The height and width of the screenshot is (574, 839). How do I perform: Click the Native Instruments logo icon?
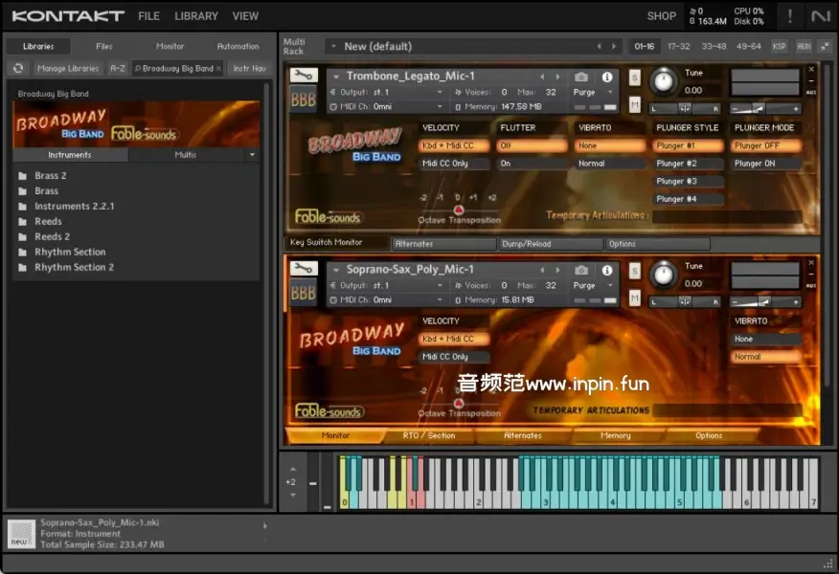pyautogui.click(x=820, y=15)
